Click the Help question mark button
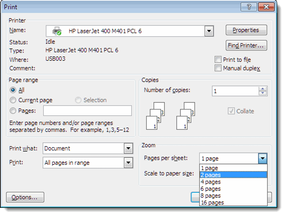285x214 pixels. pos(249,7)
